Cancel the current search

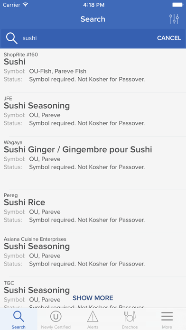pyautogui.click(x=169, y=38)
